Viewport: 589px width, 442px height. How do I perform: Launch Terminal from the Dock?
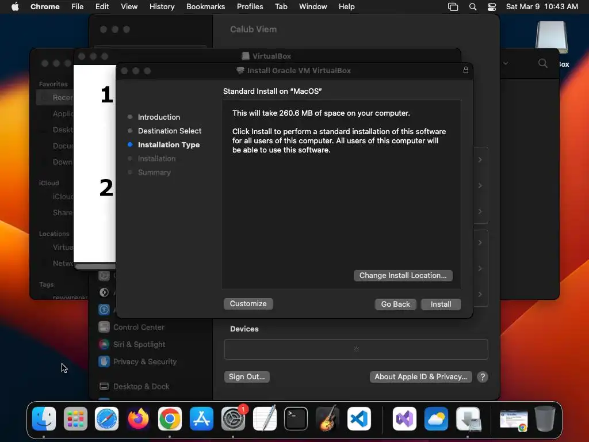pos(296,419)
